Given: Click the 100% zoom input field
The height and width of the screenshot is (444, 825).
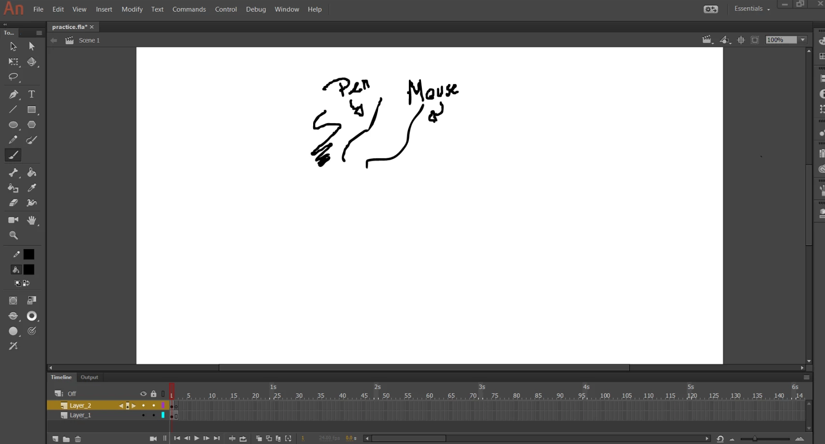Looking at the screenshot, I should [x=781, y=40].
